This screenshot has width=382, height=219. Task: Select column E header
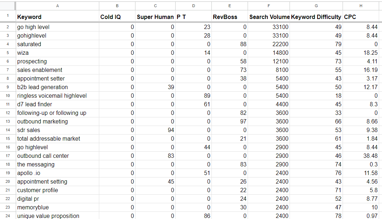point(230,6)
